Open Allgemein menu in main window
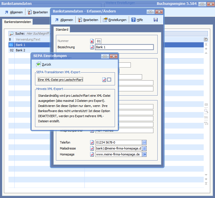The image size is (215, 198). point(14,12)
